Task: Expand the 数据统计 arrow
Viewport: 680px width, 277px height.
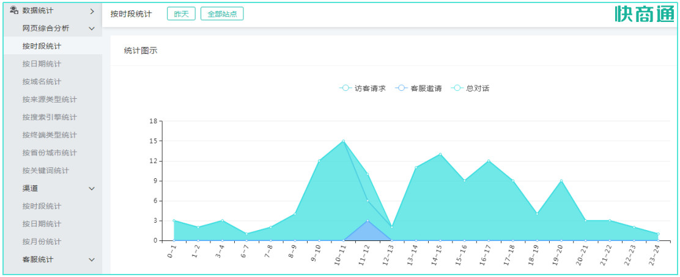Action: (x=92, y=11)
